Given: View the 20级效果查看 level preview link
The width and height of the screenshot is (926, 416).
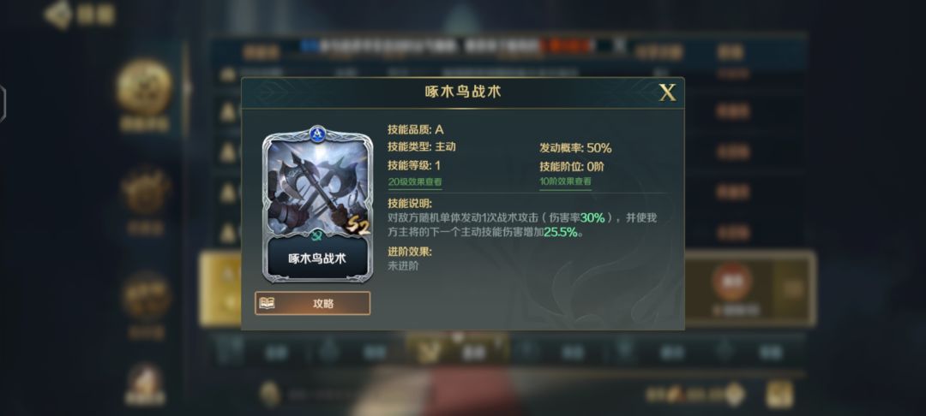Looking at the screenshot, I should 415,182.
